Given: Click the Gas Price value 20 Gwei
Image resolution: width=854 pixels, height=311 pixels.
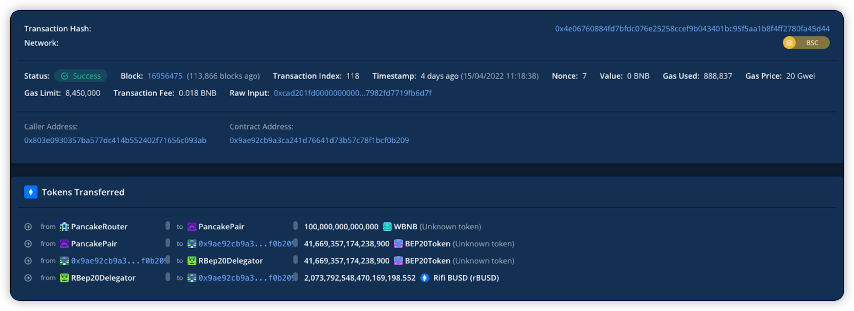Looking at the screenshot, I should pyautogui.click(x=800, y=76).
